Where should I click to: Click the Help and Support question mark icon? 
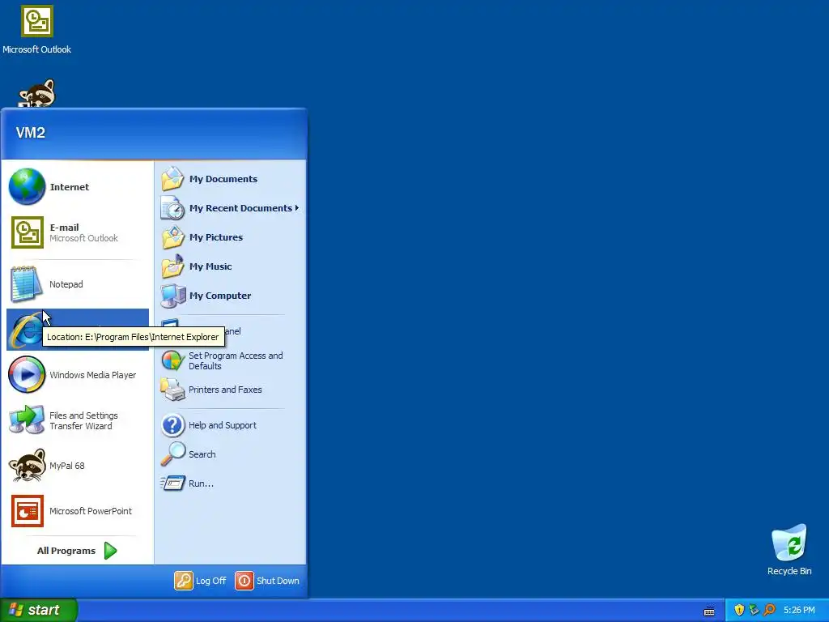[172, 425]
